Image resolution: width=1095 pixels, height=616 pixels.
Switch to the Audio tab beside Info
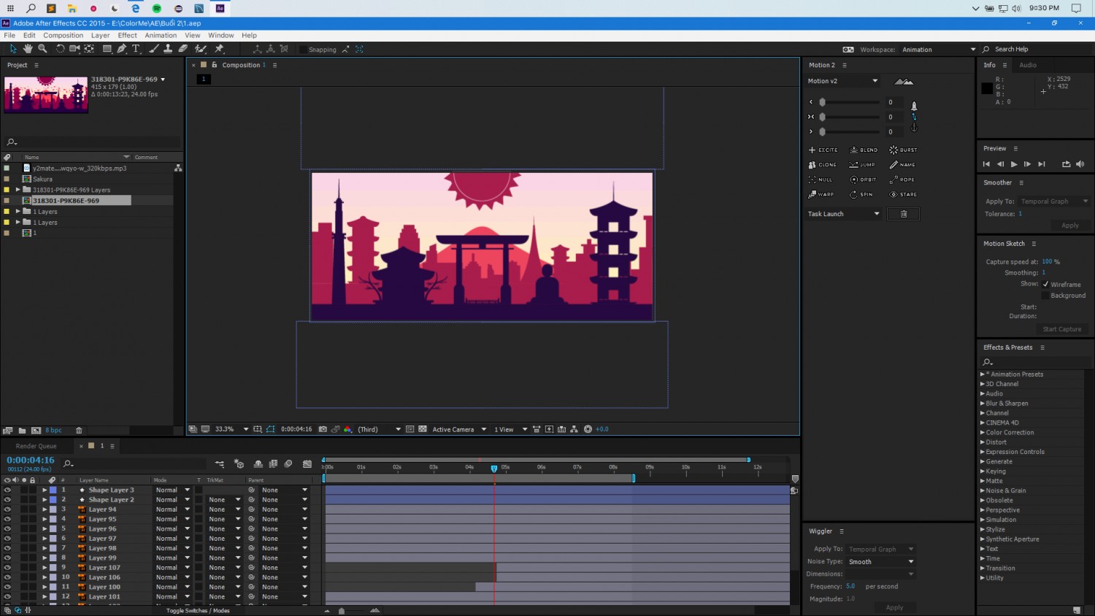[1028, 65]
